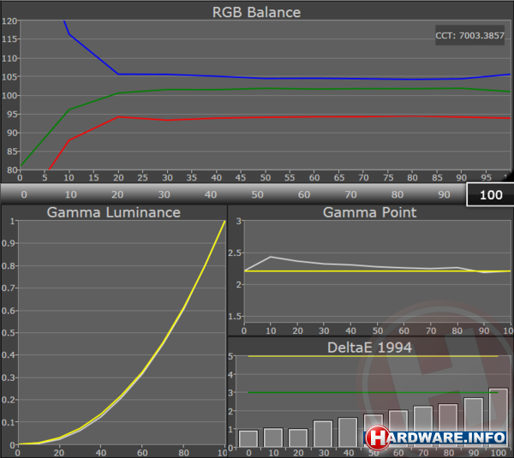This screenshot has width=514, height=458.
Task: Select the 30 grayscale level in the strip
Action: pyautogui.click(x=164, y=194)
